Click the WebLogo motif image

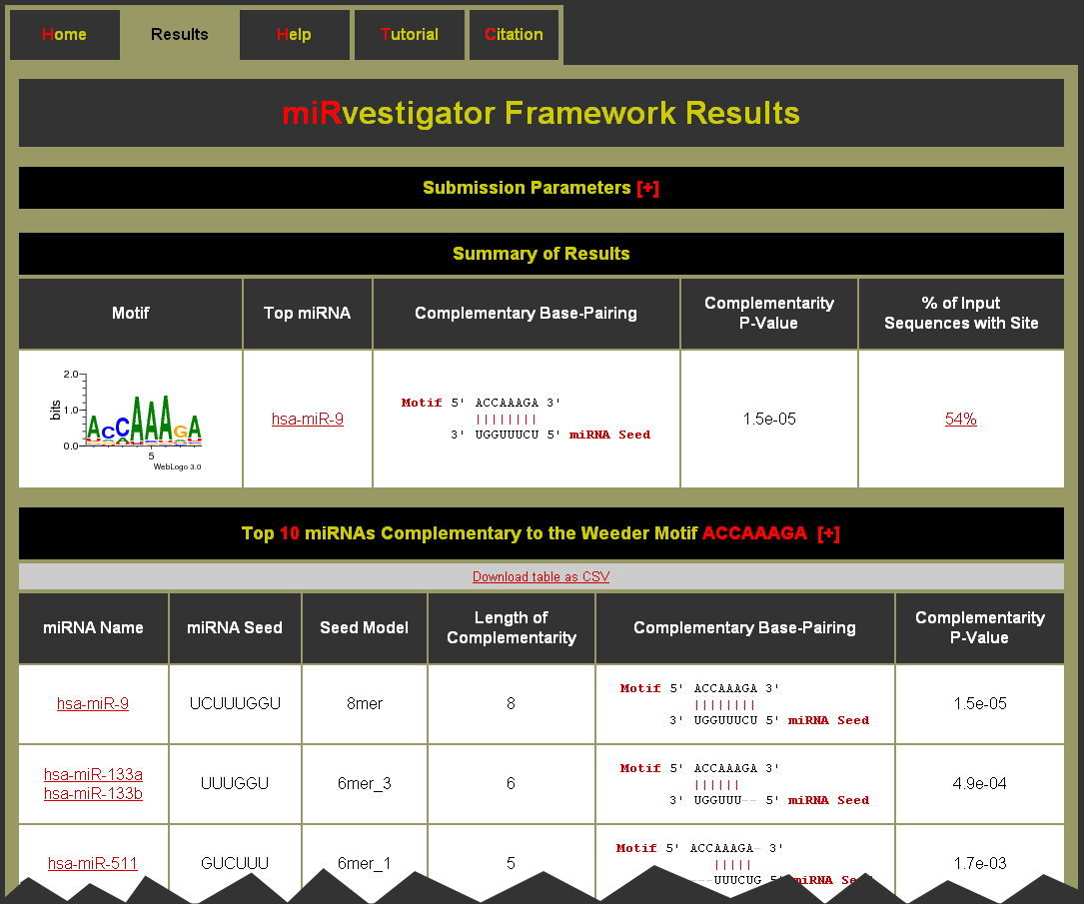point(130,420)
